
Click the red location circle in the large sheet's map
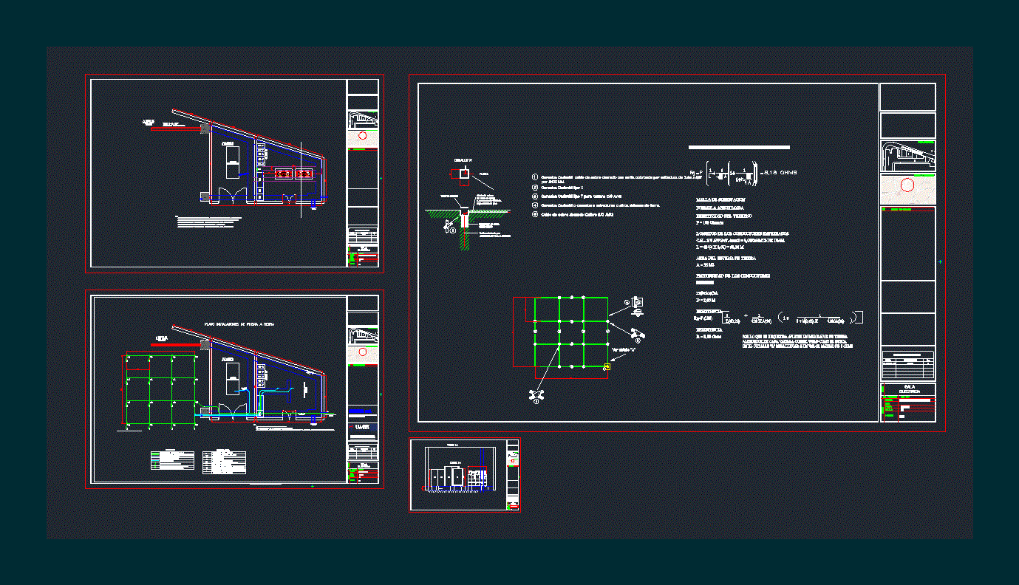907,185
